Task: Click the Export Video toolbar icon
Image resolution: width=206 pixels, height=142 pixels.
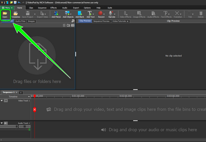Action: click(42, 13)
